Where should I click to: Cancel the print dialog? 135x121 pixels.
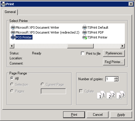click(97, 115)
